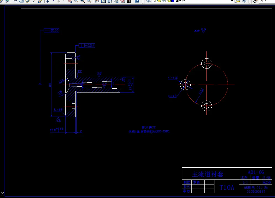
Task: Select the 校对 cell in title block
Action: pyautogui.click(x=187, y=187)
